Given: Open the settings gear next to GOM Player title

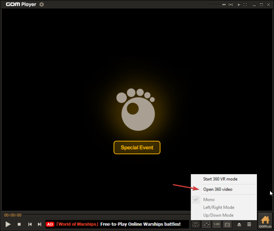Looking at the screenshot, I should coord(41,4).
